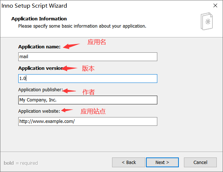The height and width of the screenshot is (172, 223).
Task: Close the Inno Setup Script Wizard window
Action: click(x=215, y=5)
